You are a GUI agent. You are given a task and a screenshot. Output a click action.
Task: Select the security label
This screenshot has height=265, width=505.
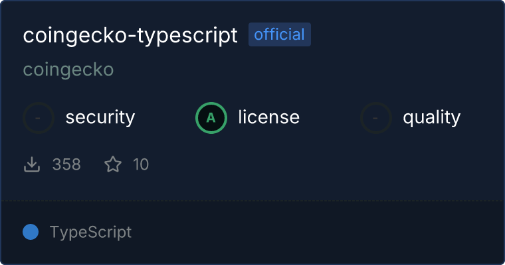point(100,118)
